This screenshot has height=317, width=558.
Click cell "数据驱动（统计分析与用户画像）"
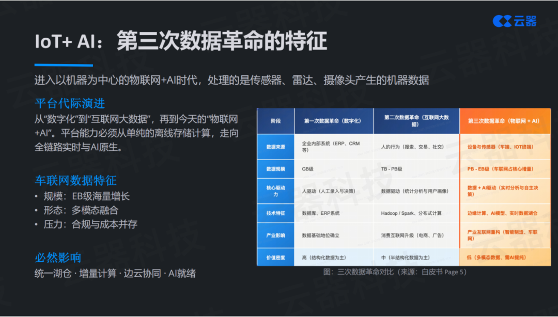pyautogui.click(x=416, y=191)
